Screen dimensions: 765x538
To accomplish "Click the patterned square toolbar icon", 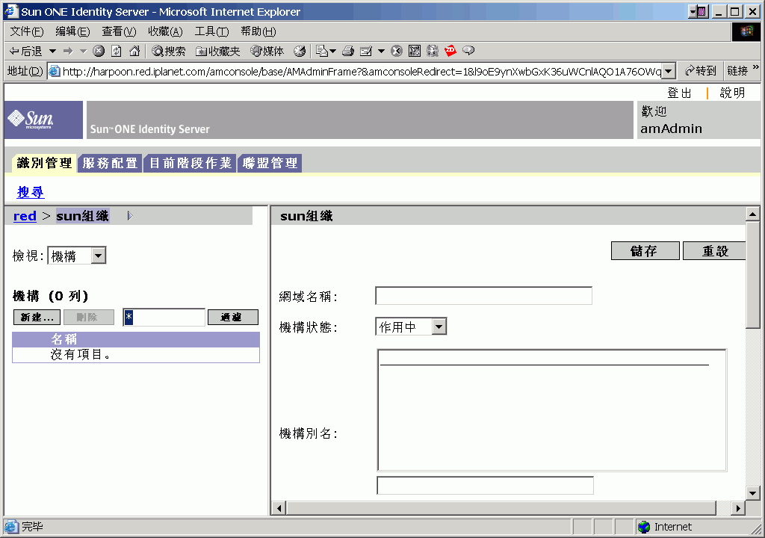I will click(x=414, y=51).
